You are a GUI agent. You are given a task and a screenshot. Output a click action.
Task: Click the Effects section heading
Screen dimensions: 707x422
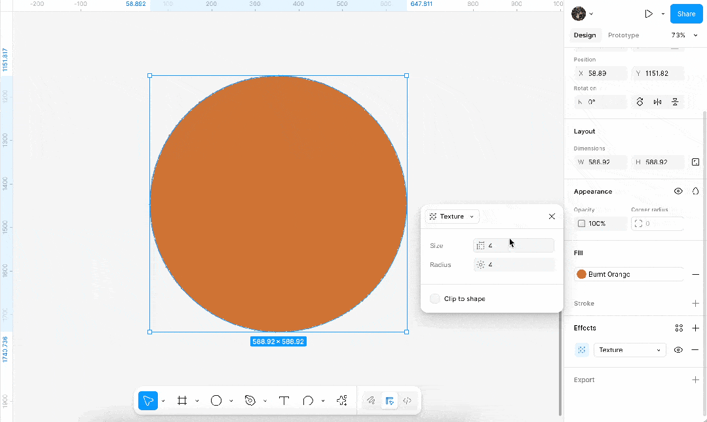[x=585, y=328]
